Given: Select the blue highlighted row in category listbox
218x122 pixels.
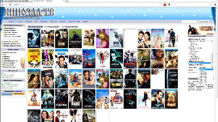Looking at the screenshot, I should (200, 63).
